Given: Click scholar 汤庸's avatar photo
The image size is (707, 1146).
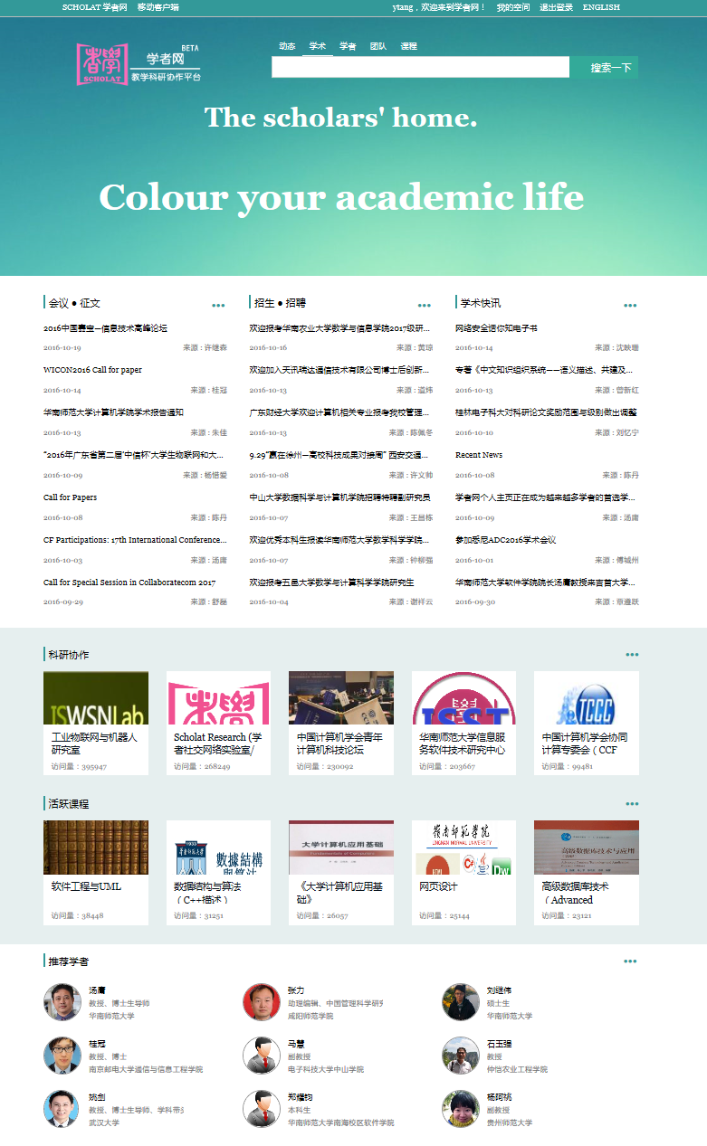Looking at the screenshot, I should click(x=62, y=1002).
